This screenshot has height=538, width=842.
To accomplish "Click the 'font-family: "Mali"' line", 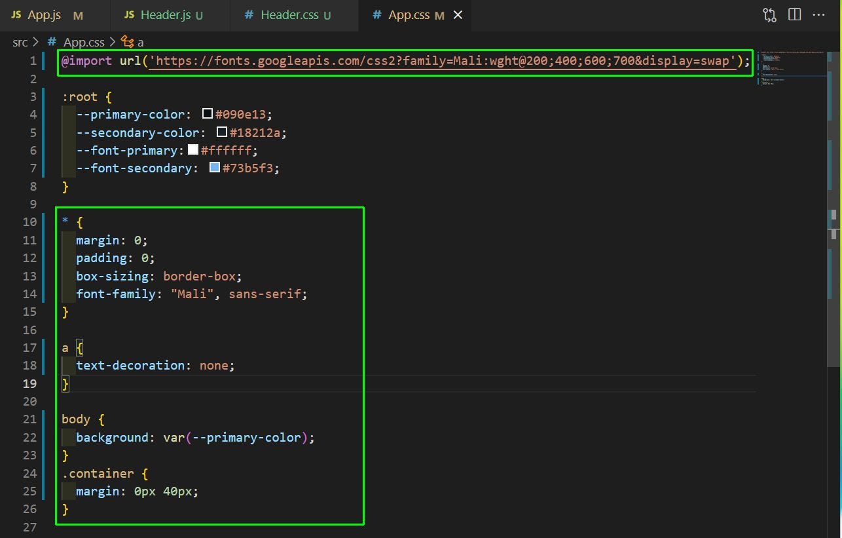I will pos(192,294).
